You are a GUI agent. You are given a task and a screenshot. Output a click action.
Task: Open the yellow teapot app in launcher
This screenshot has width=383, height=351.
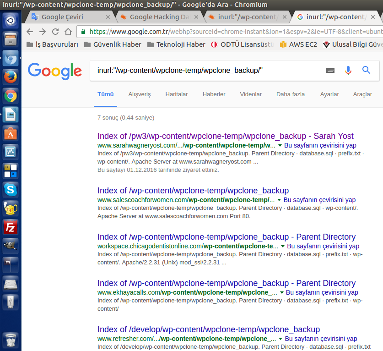tap(11, 208)
